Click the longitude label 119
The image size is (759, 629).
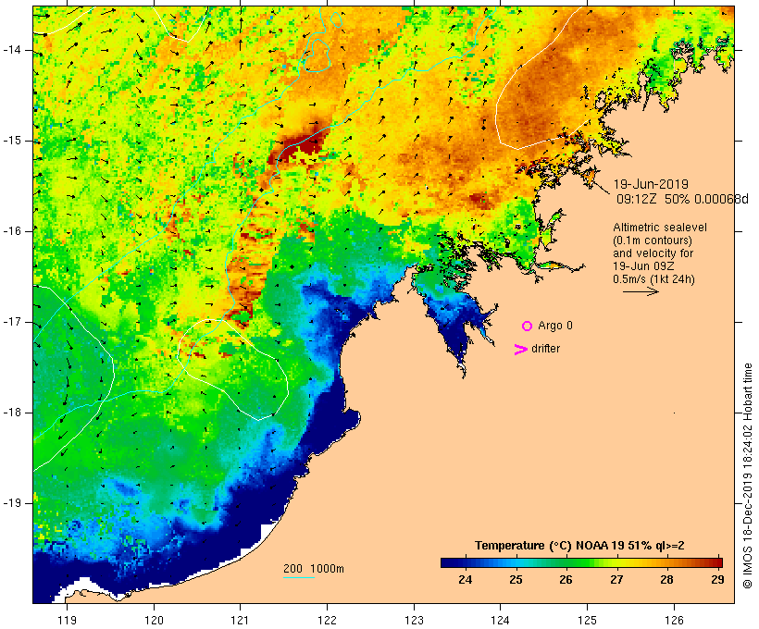(67, 620)
